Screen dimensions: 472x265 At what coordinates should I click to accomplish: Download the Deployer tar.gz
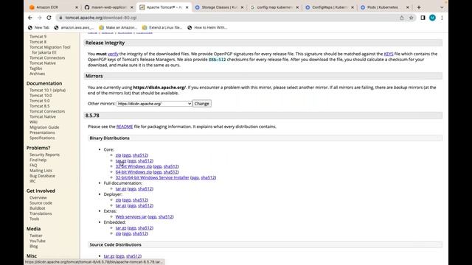click(x=121, y=205)
